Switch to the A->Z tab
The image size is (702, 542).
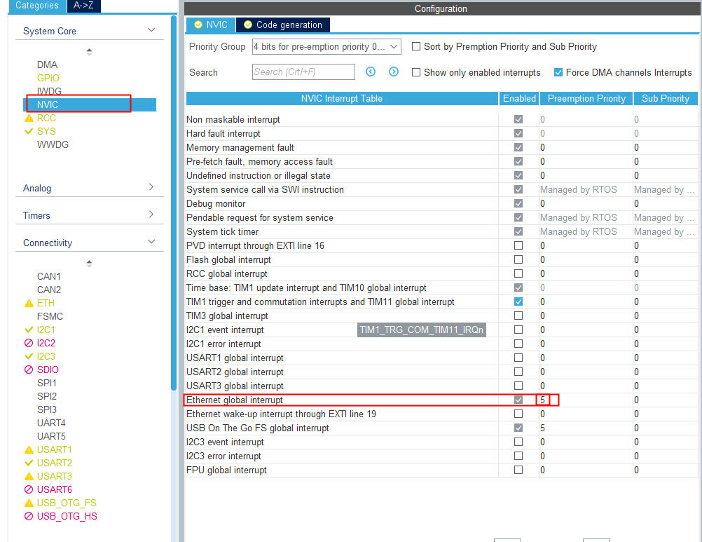point(83,4)
